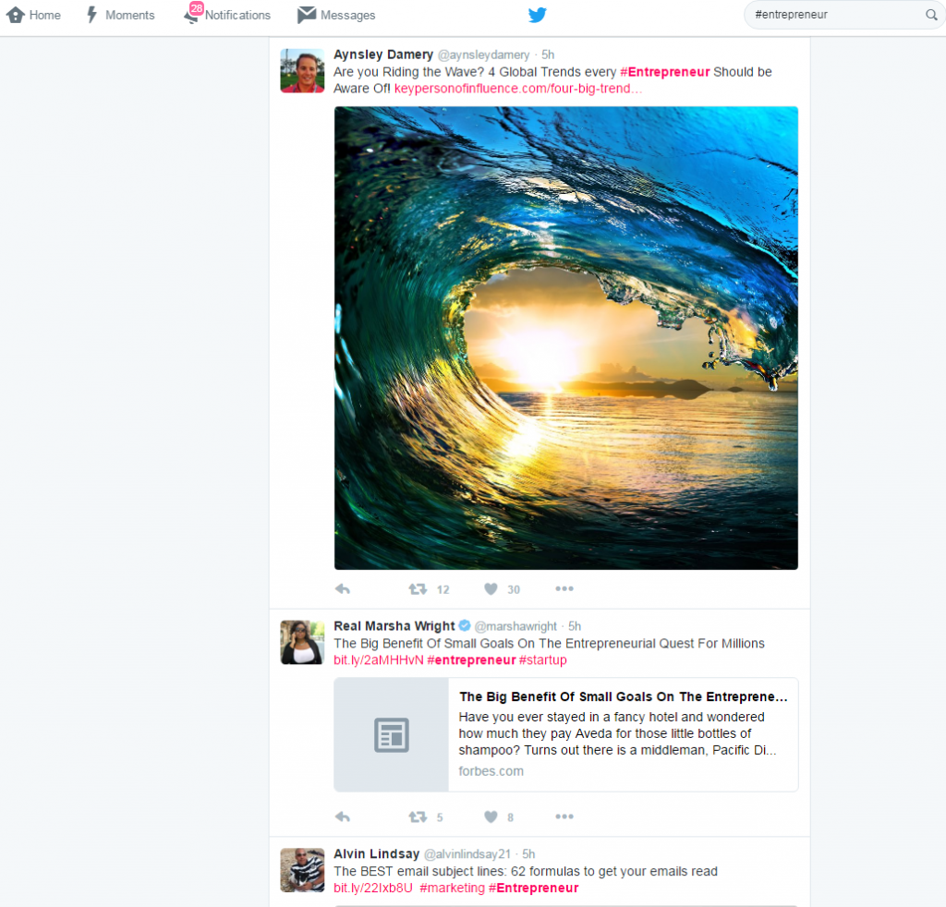946x907 pixels.
Task: Click the verified badge next to Marsha Wright
Action: (x=465, y=626)
